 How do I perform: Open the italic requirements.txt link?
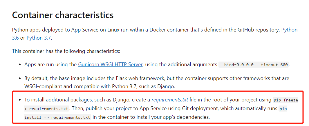(x=170, y=100)
